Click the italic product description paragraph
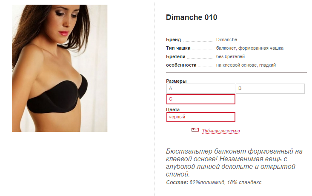Screen dimensions: 312x196 [x=234, y=162]
